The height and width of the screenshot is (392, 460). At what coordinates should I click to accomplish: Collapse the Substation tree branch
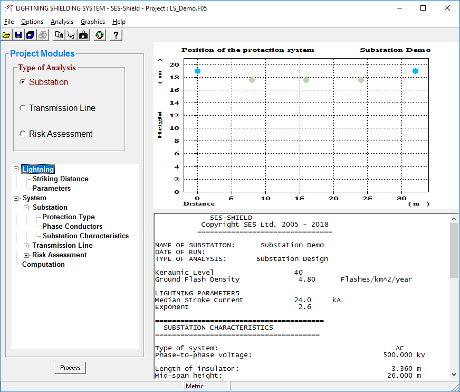[26, 208]
